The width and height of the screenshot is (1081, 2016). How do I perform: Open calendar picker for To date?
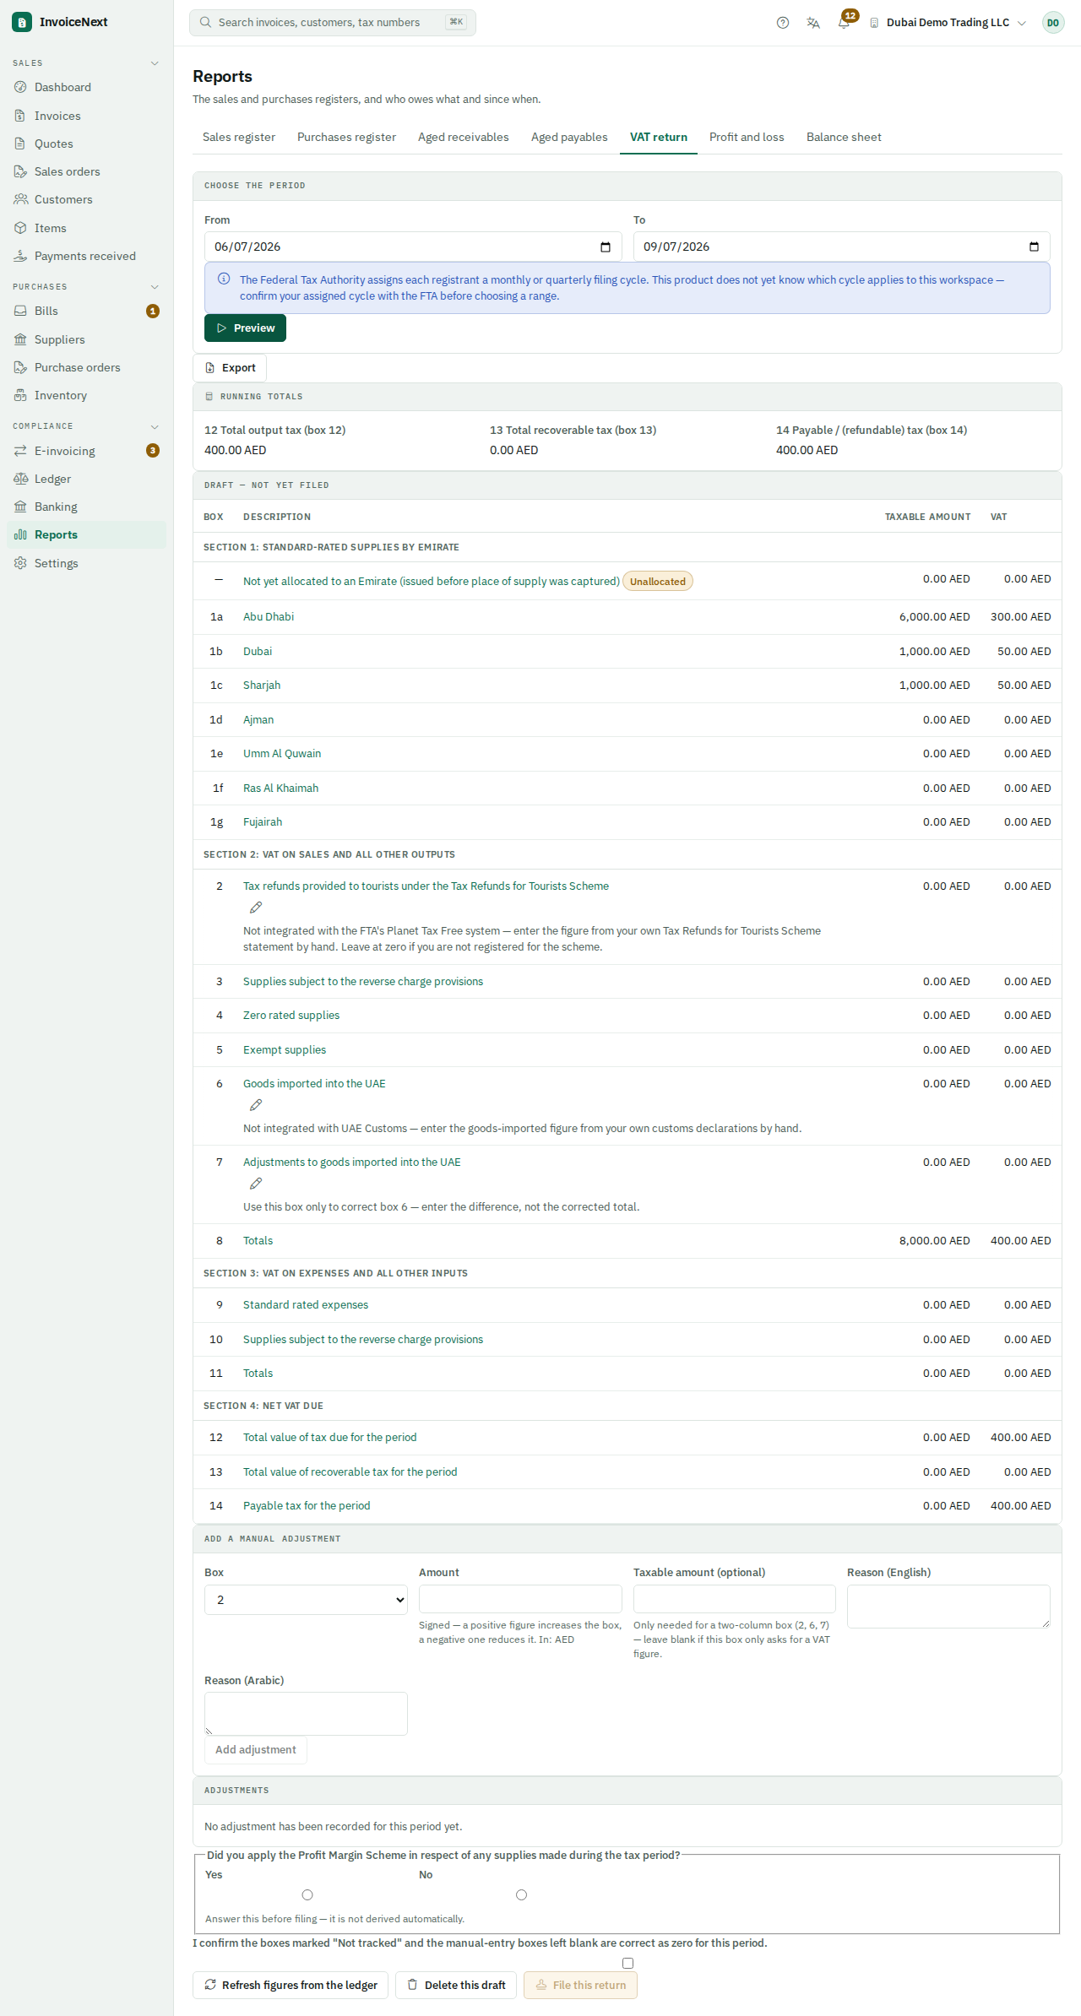pyautogui.click(x=1034, y=247)
